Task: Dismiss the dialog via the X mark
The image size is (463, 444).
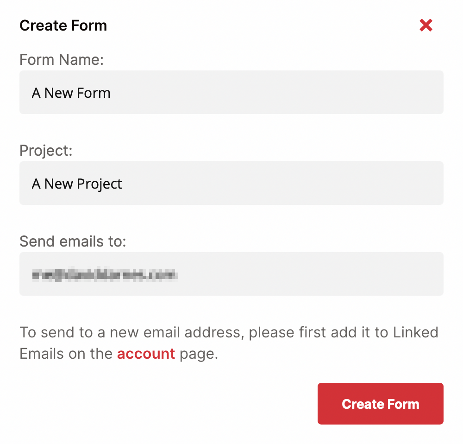Action: tap(425, 25)
